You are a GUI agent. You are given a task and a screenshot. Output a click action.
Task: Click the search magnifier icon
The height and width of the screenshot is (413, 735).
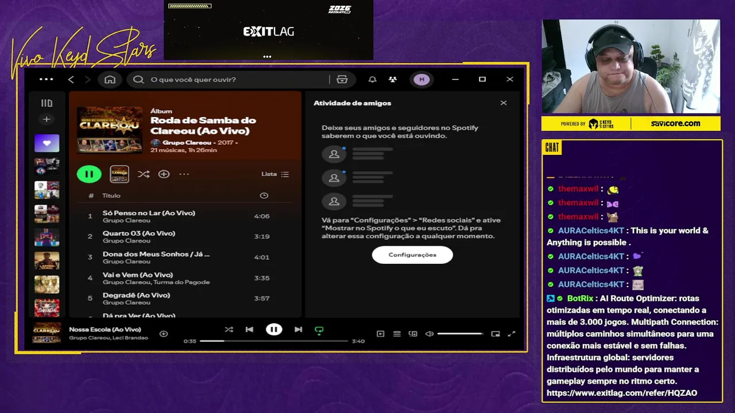click(x=138, y=80)
